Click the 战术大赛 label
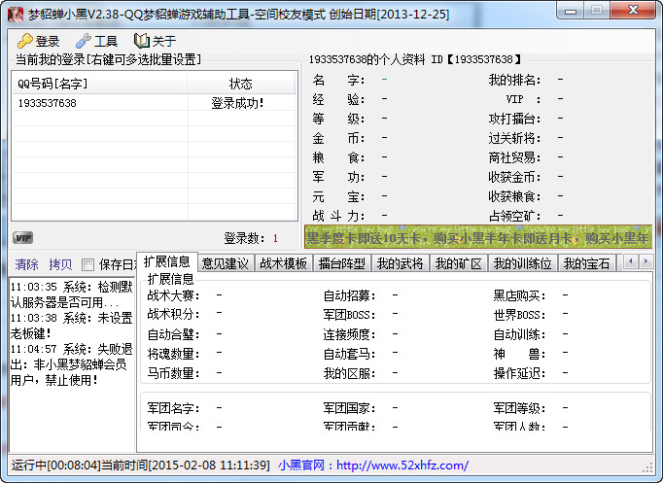Screen dimensions: 663x483 [x=173, y=295]
